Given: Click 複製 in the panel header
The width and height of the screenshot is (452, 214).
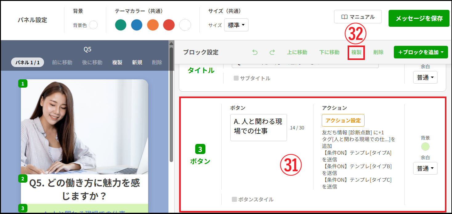Looking at the screenshot, I should click(117, 62).
